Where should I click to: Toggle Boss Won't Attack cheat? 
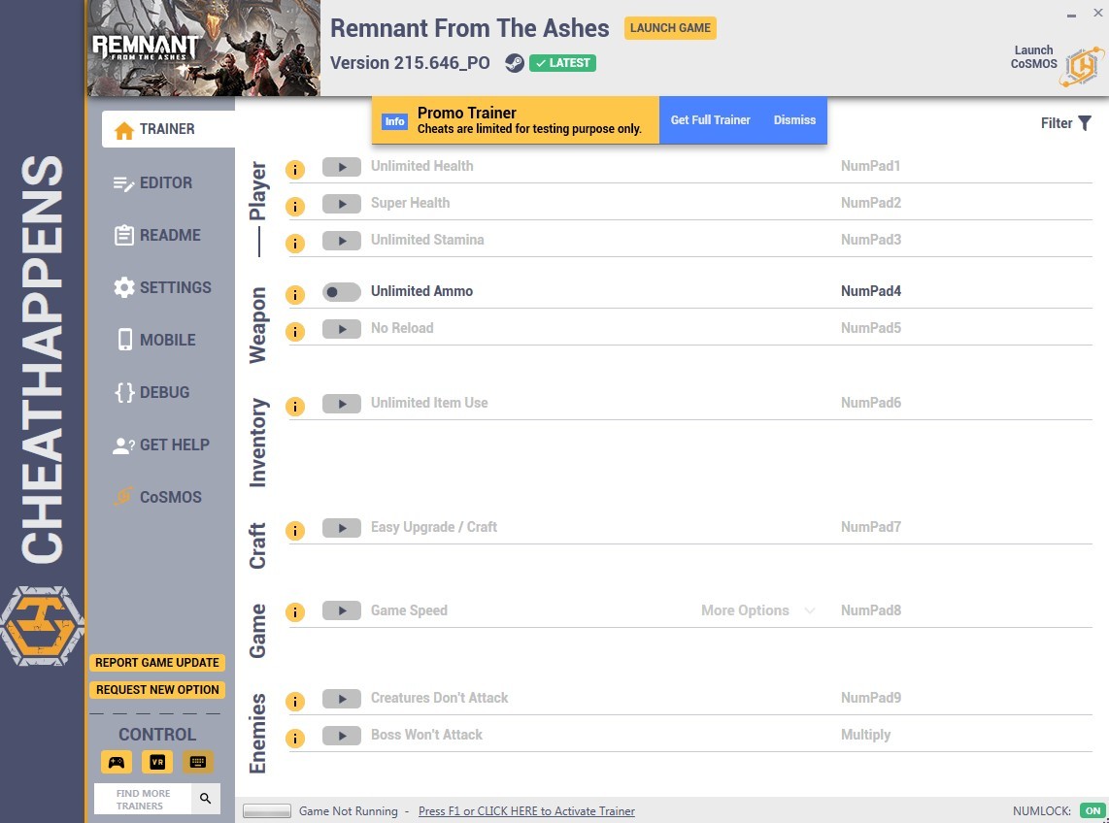[x=342, y=736]
